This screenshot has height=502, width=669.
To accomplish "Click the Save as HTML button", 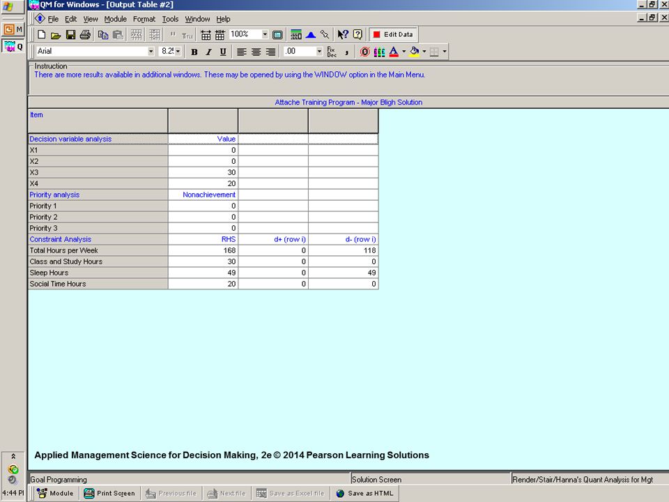I will 364,494.
